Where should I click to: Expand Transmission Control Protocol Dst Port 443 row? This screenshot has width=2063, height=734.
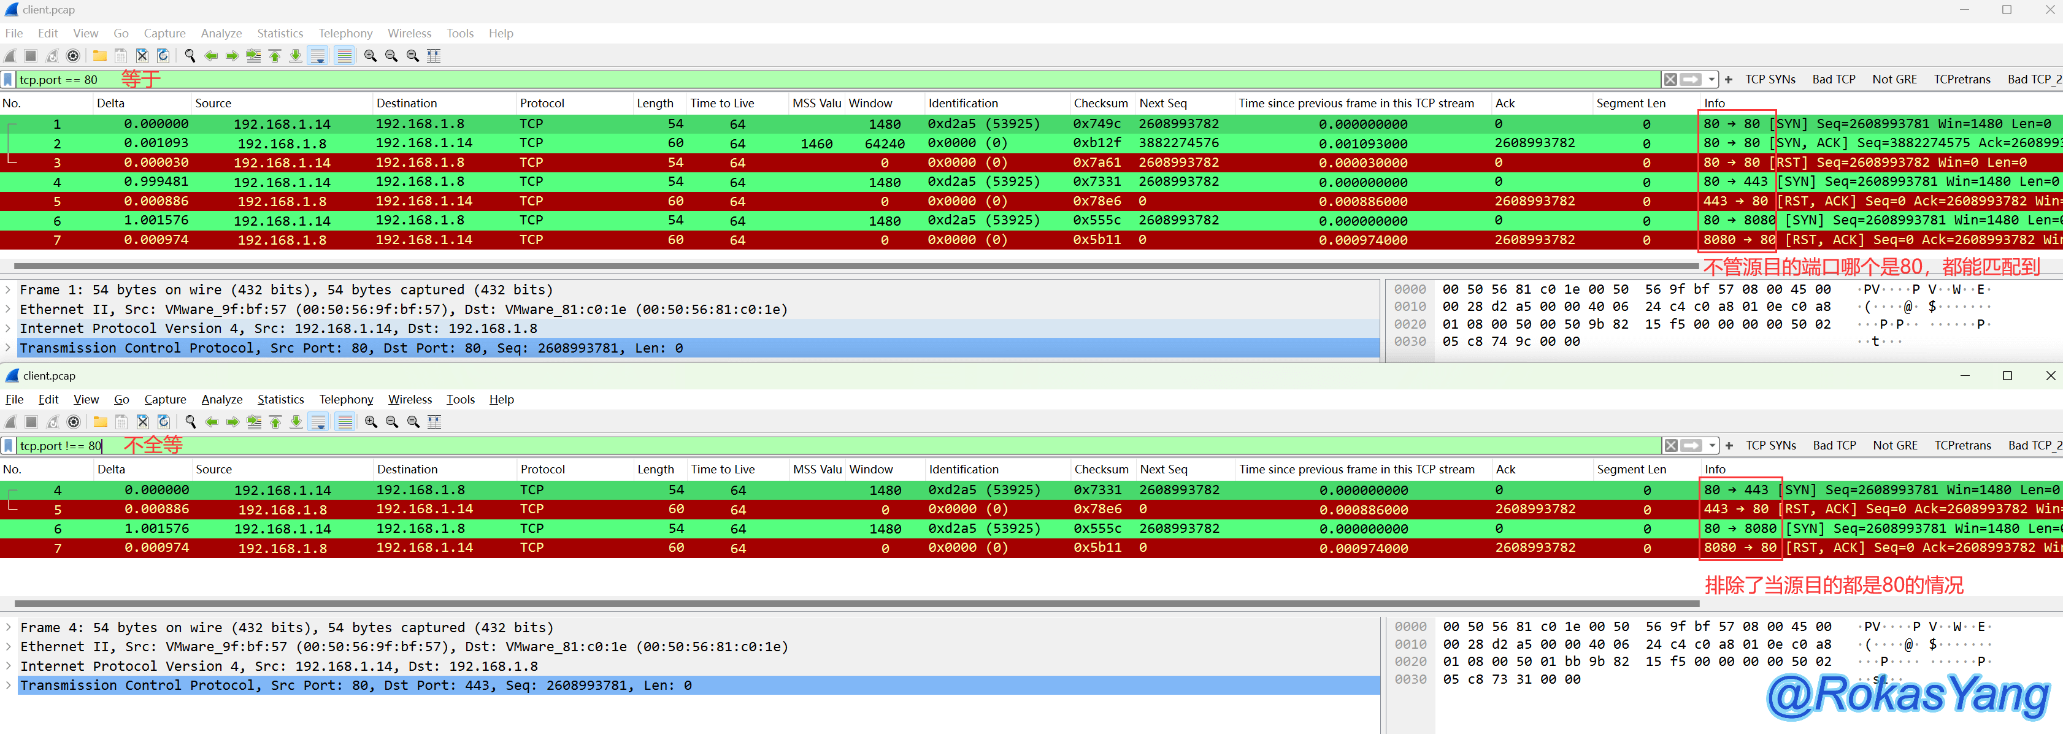tap(9, 685)
